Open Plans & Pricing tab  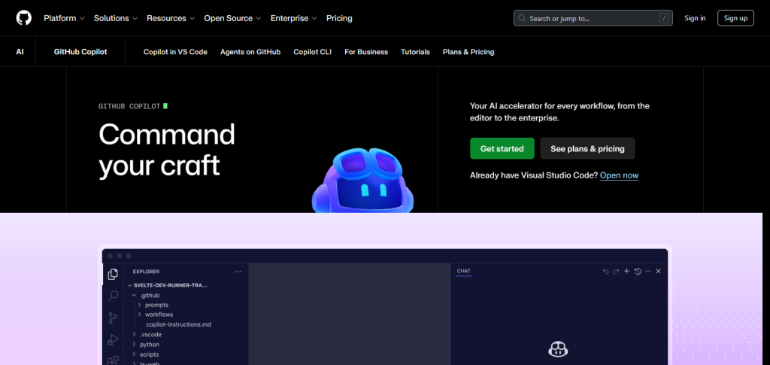coord(468,52)
